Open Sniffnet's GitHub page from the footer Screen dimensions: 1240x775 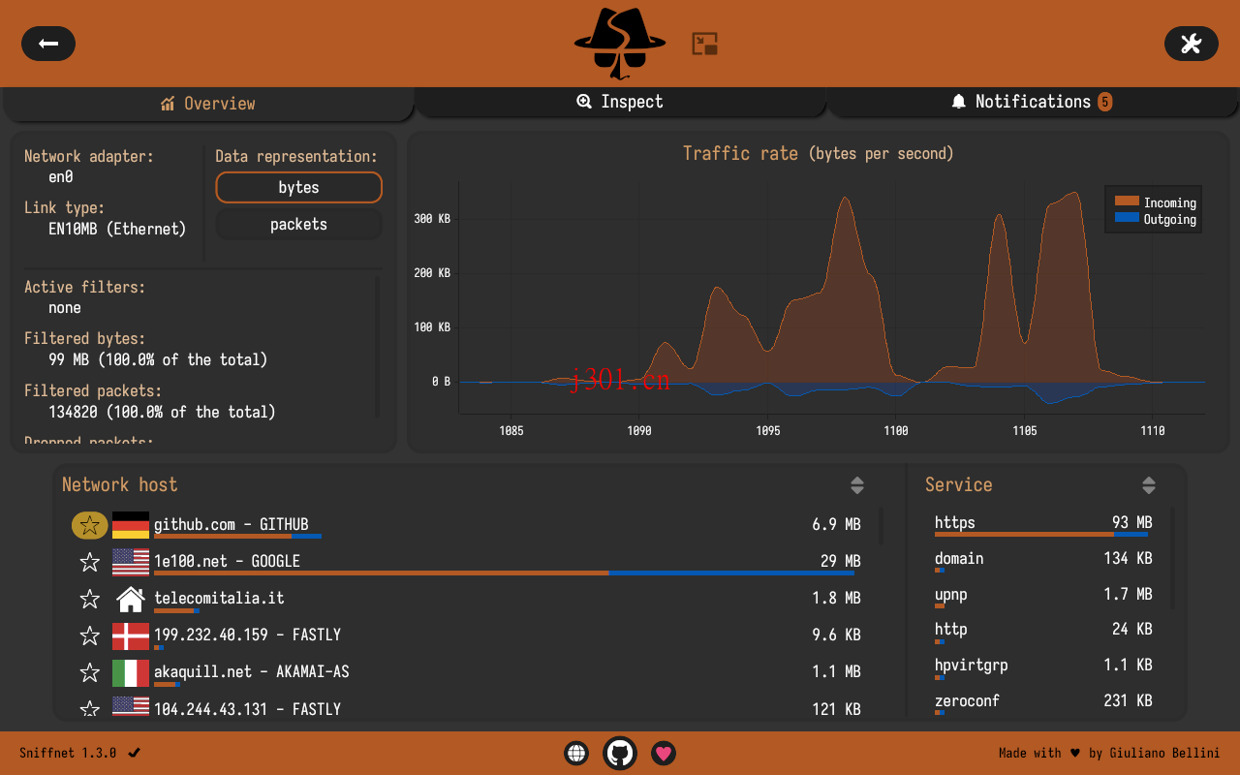click(x=619, y=753)
